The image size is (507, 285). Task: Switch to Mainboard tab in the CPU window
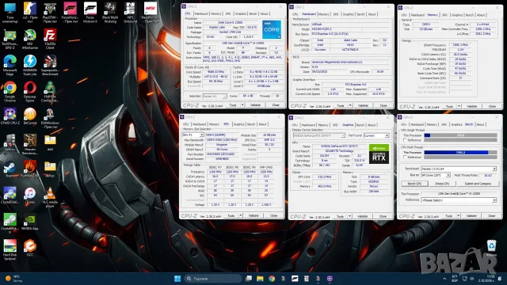(201, 13)
